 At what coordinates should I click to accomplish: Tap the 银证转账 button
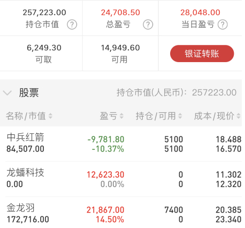click(x=202, y=54)
